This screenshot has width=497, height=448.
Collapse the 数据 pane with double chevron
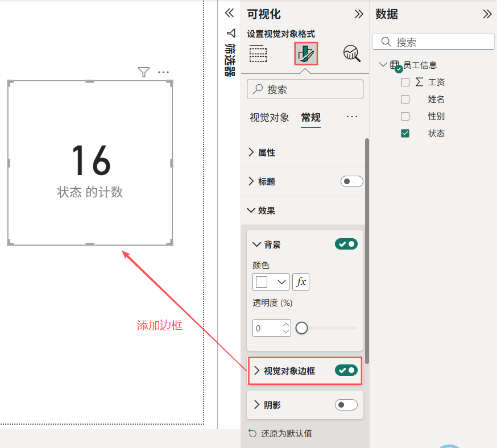coord(487,14)
